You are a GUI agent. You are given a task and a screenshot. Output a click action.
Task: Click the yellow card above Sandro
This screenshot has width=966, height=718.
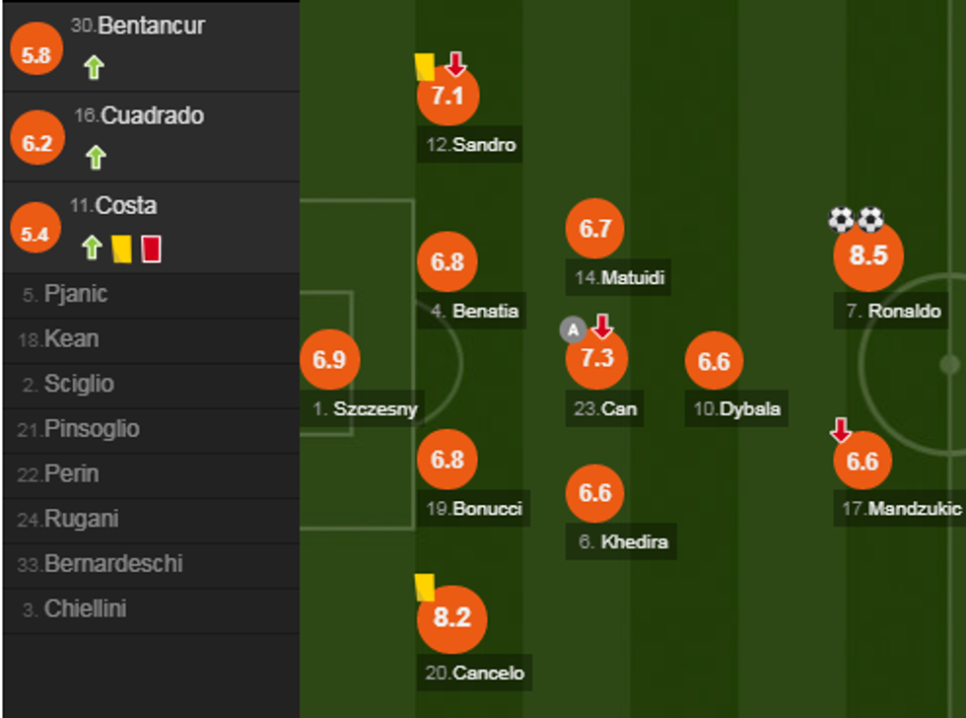425,67
